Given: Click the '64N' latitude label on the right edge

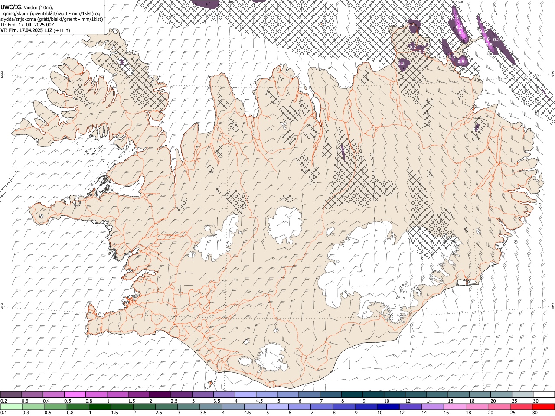Looking at the screenshot, I should pyautogui.click(x=552, y=306).
